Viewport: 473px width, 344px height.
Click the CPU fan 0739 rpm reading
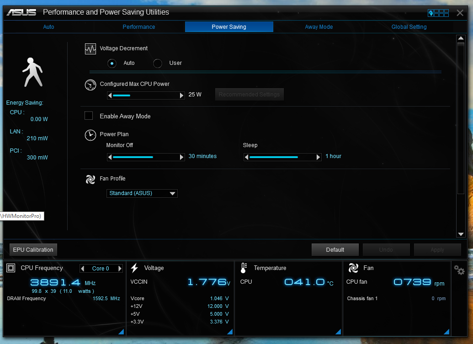[x=419, y=282]
